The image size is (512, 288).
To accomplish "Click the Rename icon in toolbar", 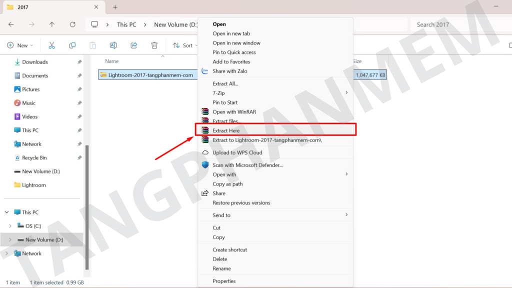I will [113, 45].
